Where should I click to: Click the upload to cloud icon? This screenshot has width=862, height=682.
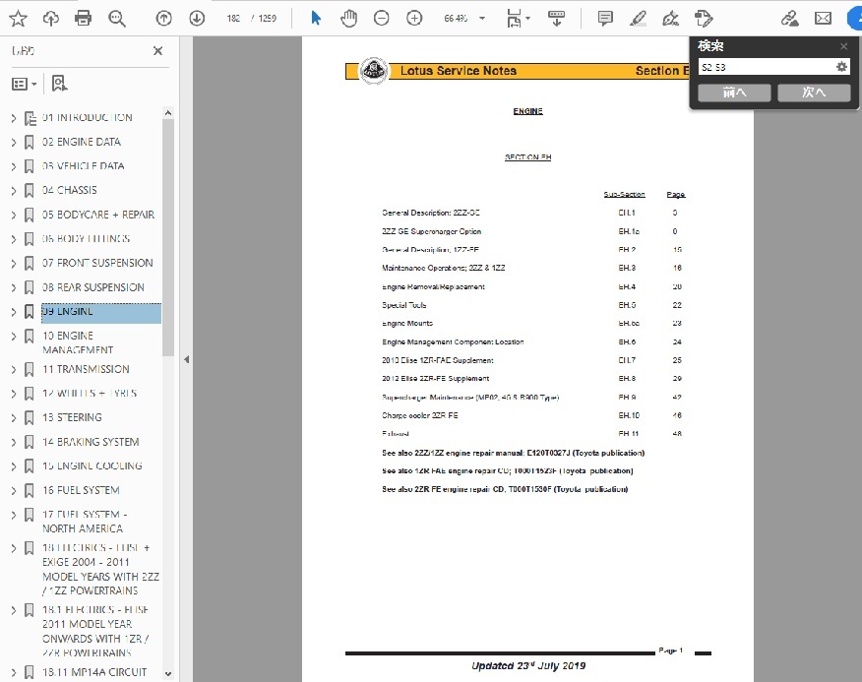tap(50, 19)
